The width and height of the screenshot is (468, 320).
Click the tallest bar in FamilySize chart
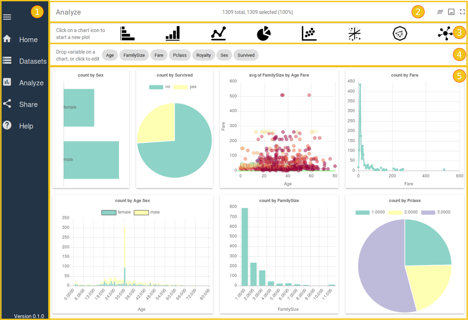[245, 247]
